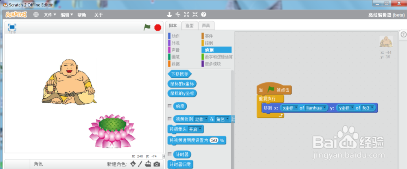Screen dimensions: 407x169
Task: Click the stage panel collapse arrow
Action: pyautogui.click(x=164, y=156)
